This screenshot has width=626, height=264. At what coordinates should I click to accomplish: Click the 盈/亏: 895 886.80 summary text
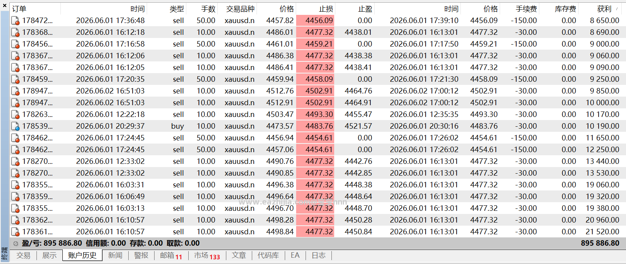[52, 243]
